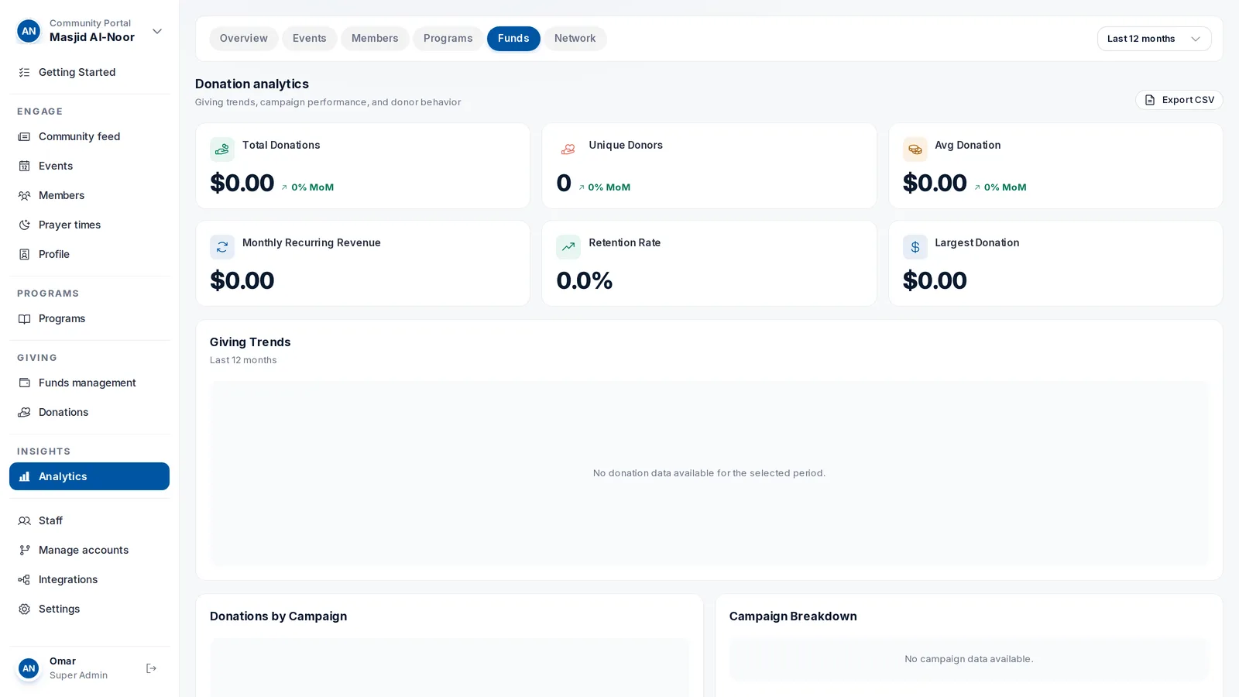1239x697 pixels.
Task: Click the Manage accounts branch icon
Action: click(24, 550)
